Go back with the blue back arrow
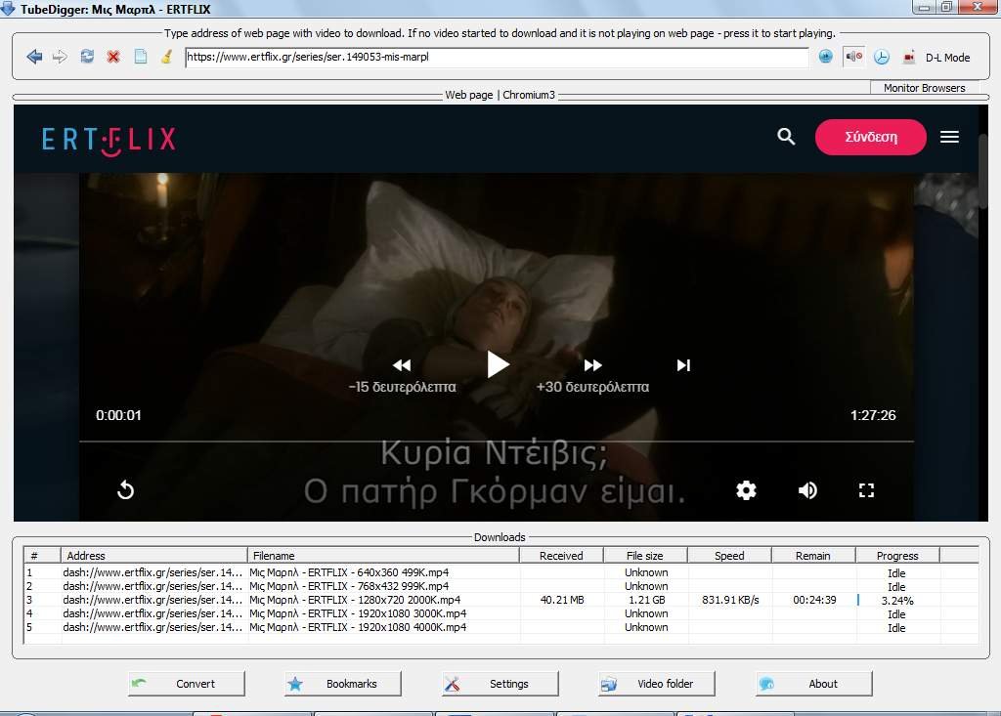1001x716 pixels. coord(34,57)
